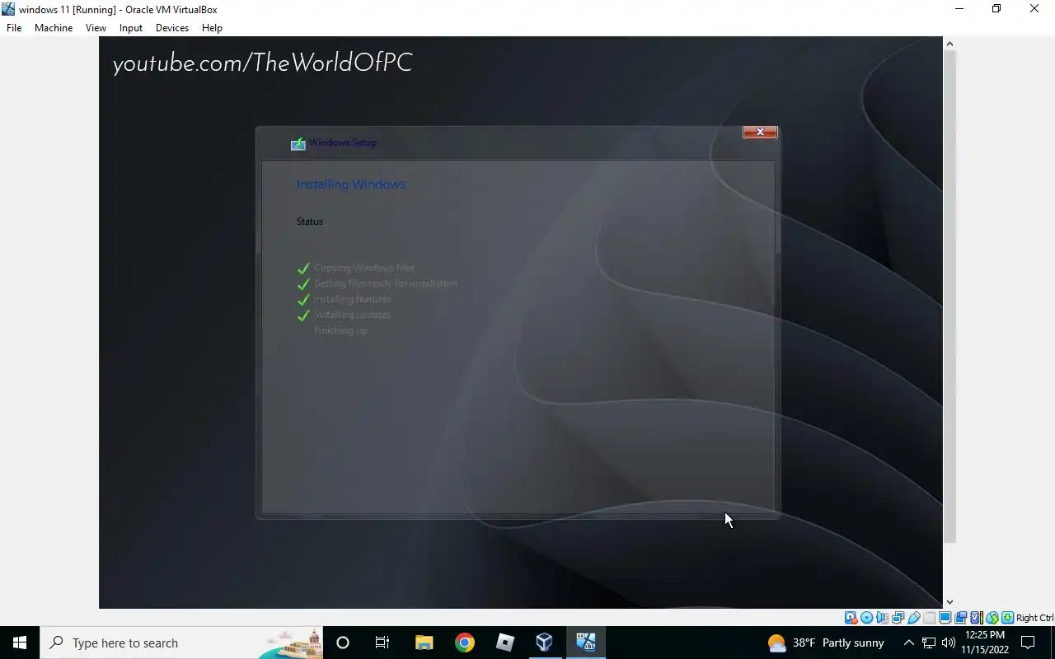The height and width of the screenshot is (659, 1055).
Task: Open File Explorer from the taskbar
Action: pyautogui.click(x=424, y=643)
